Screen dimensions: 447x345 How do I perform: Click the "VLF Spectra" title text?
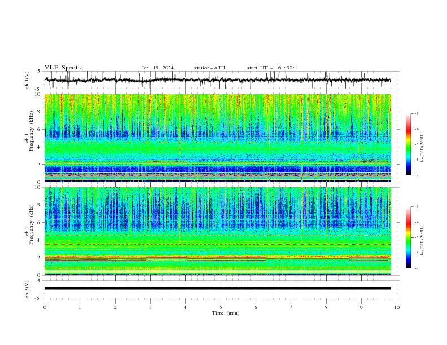tap(64, 68)
